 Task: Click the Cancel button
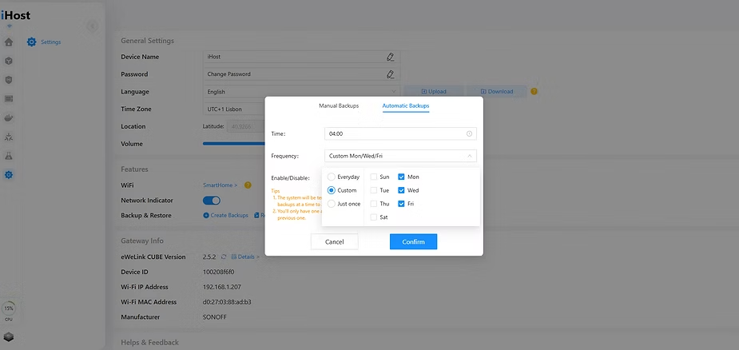click(334, 241)
